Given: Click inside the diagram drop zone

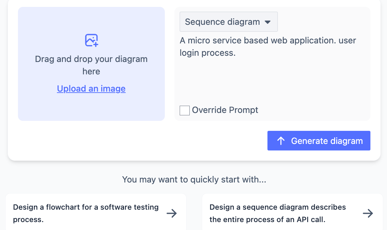Looking at the screenshot, I should 91,64.
